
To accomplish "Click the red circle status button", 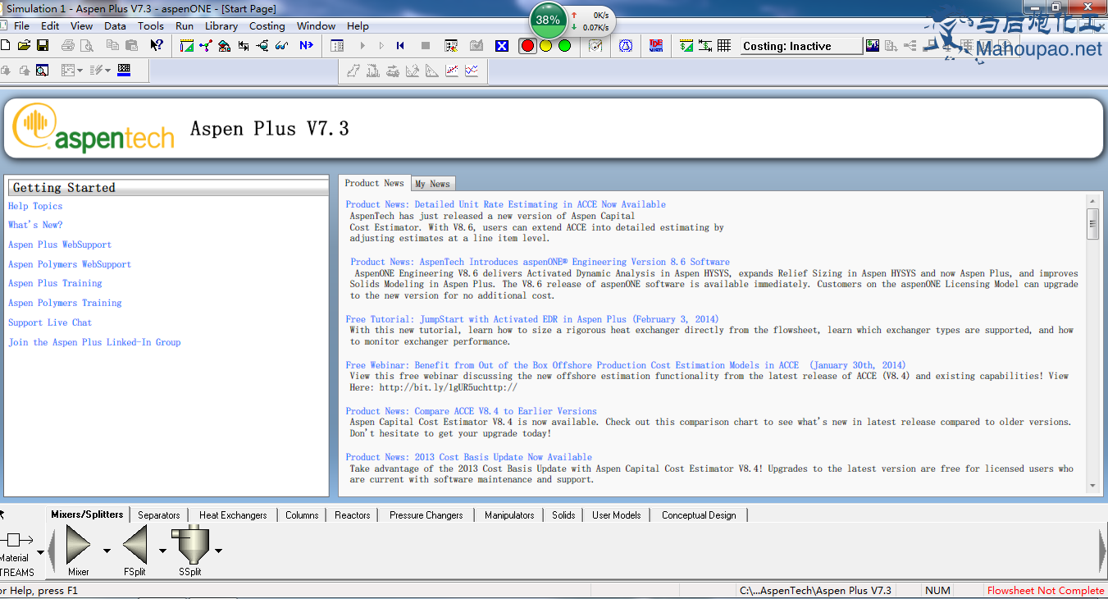I will pos(528,46).
